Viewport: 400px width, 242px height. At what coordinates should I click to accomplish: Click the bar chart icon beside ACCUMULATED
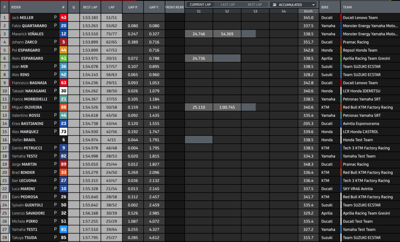tap(274, 5)
